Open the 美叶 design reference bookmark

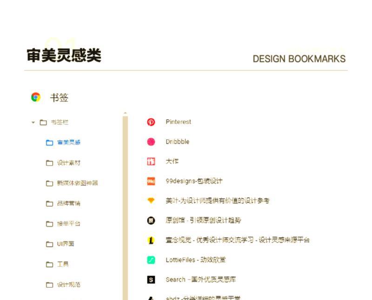point(218,201)
